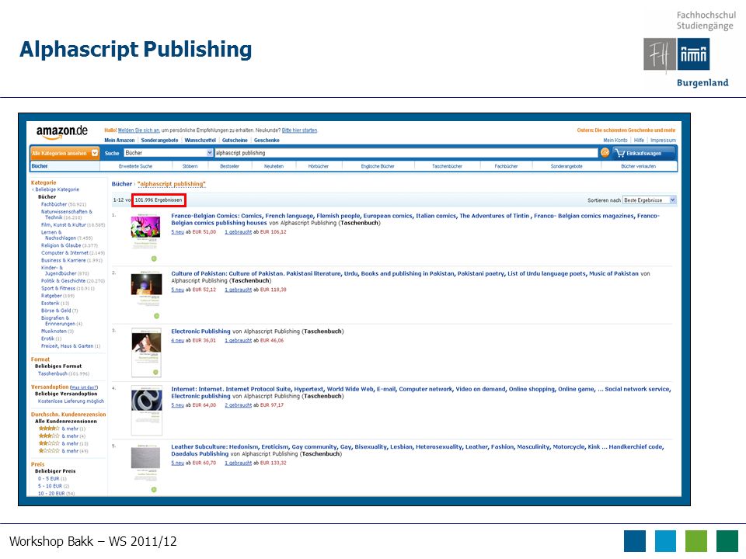Open the Stöbern tab
This screenshot has height=559, width=746.
190,166
